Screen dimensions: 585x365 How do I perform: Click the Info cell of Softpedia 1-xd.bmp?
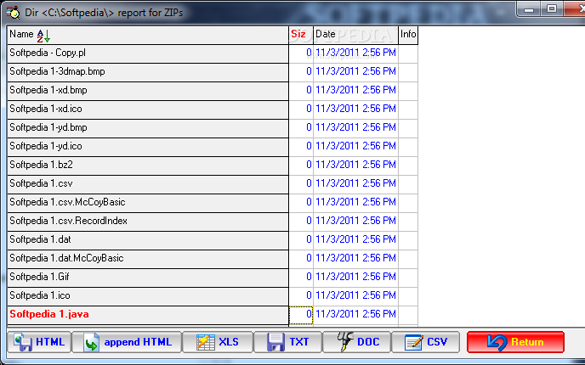408,91
